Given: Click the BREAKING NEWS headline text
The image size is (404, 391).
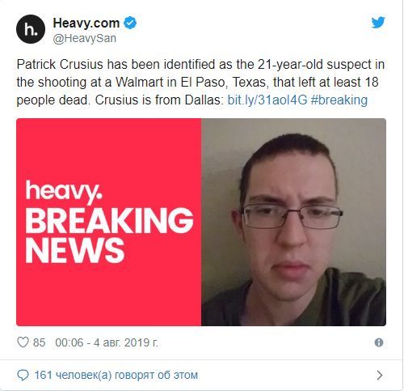Looking at the screenshot, I should [109, 236].
